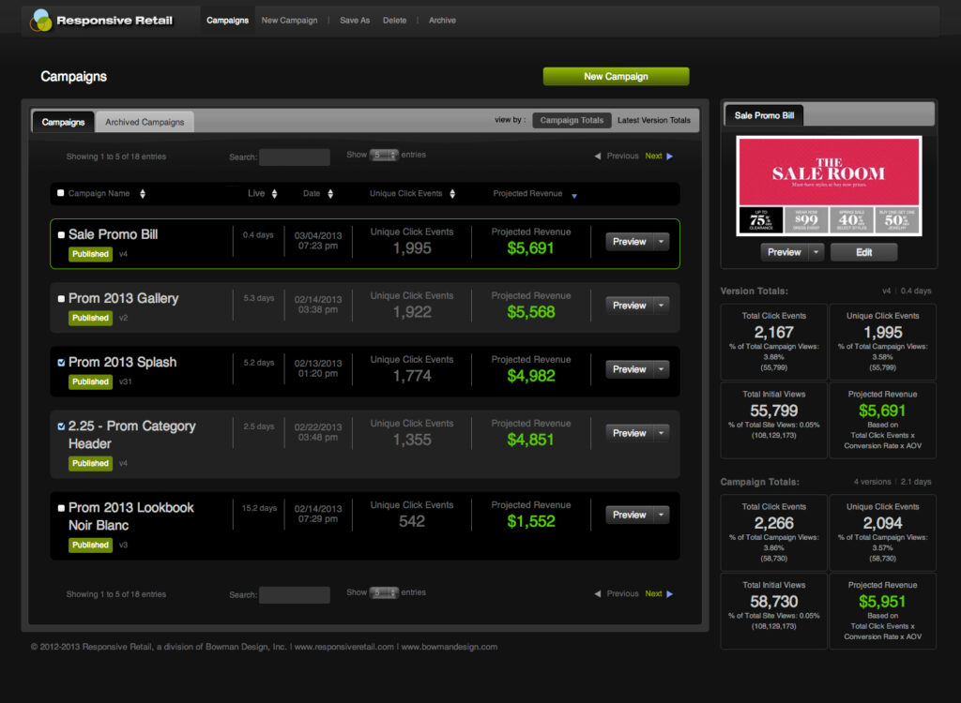Select Prom 2013 Gallery campaign name
Image resolution: width=961 pixels, height=703 pixels.
point(123,298)
